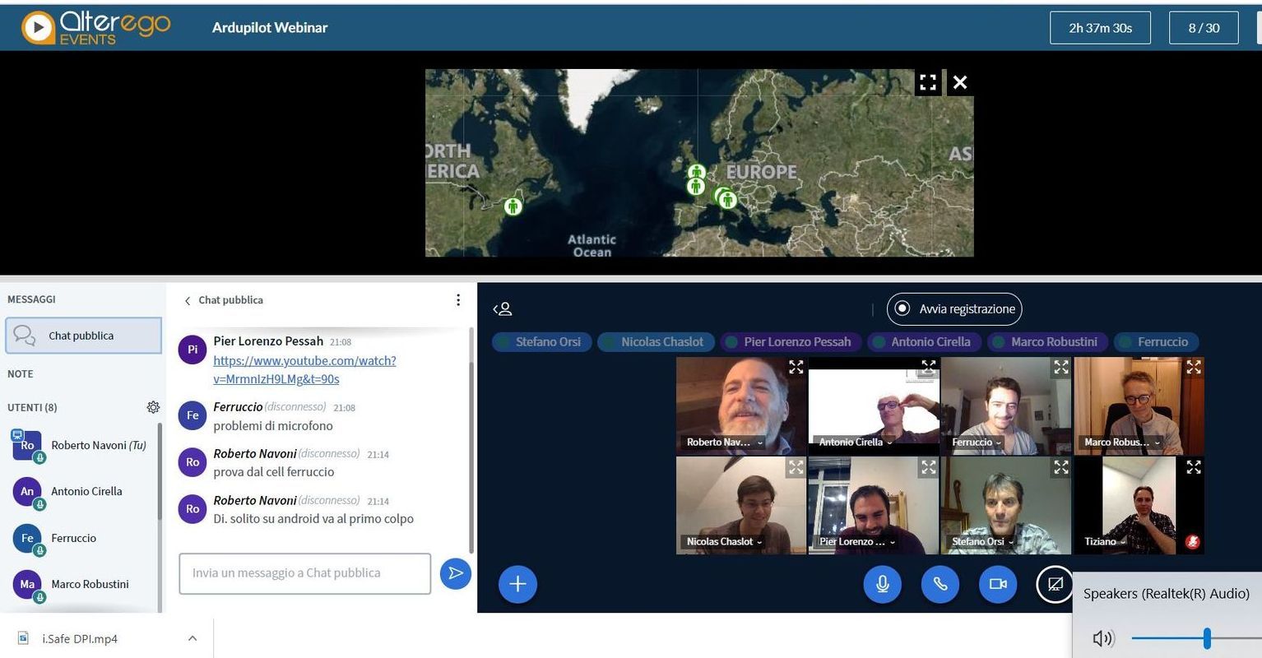Go back using Chat pubblica header arrow
The height and width of the screenshot is (658, 1262).
point(188,301)
